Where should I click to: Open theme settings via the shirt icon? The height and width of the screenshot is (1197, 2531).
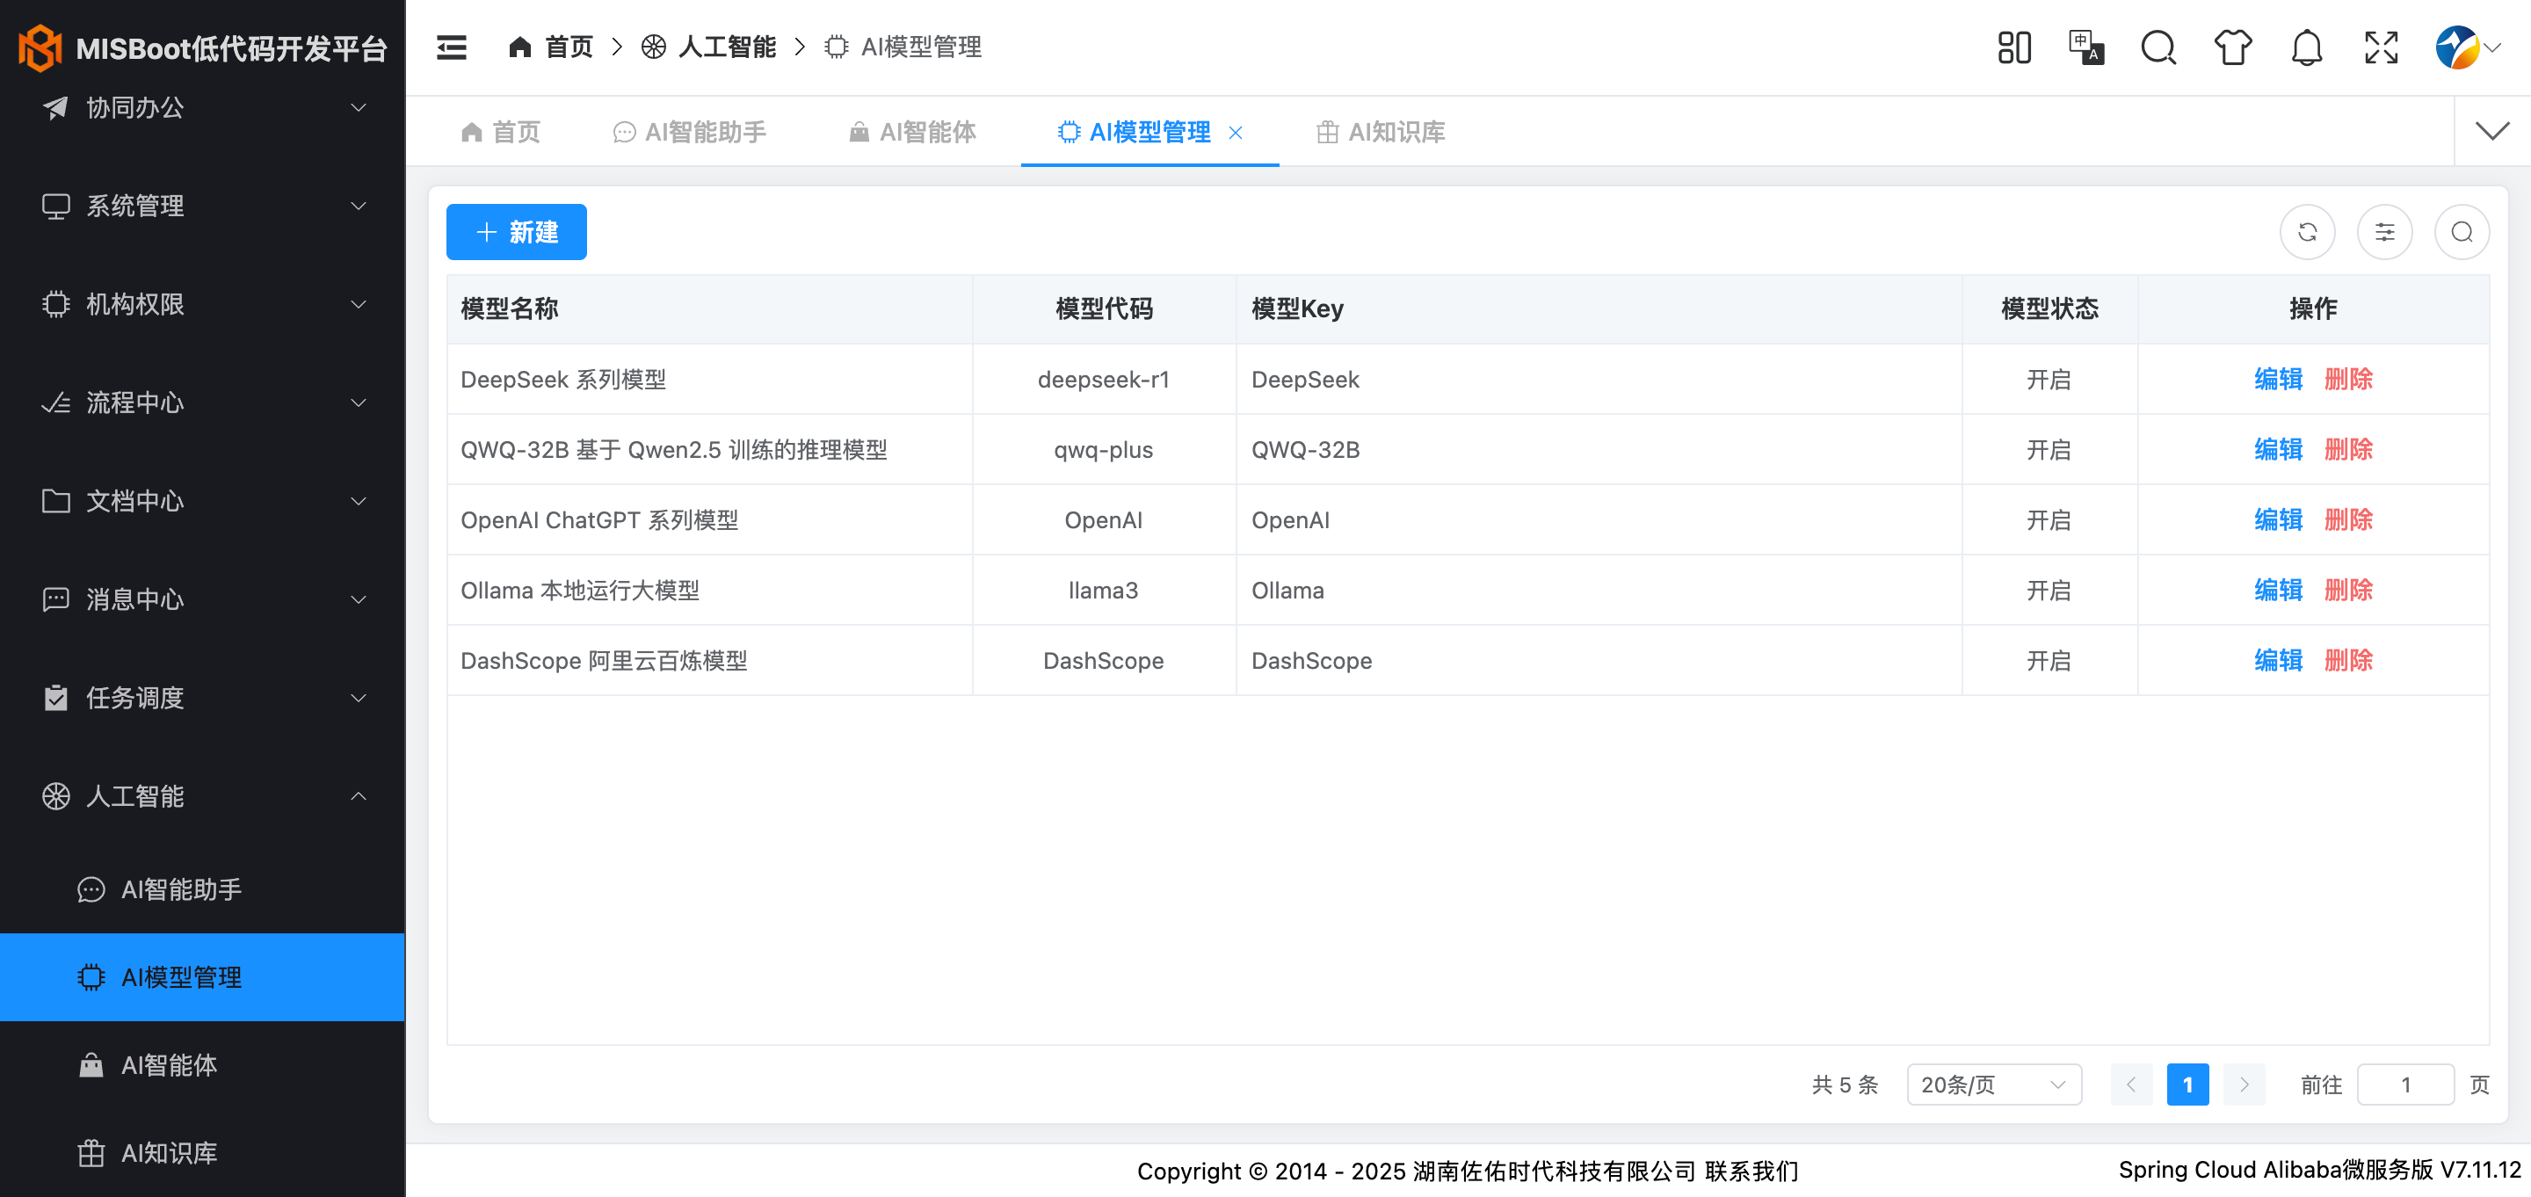(2232, 47)
